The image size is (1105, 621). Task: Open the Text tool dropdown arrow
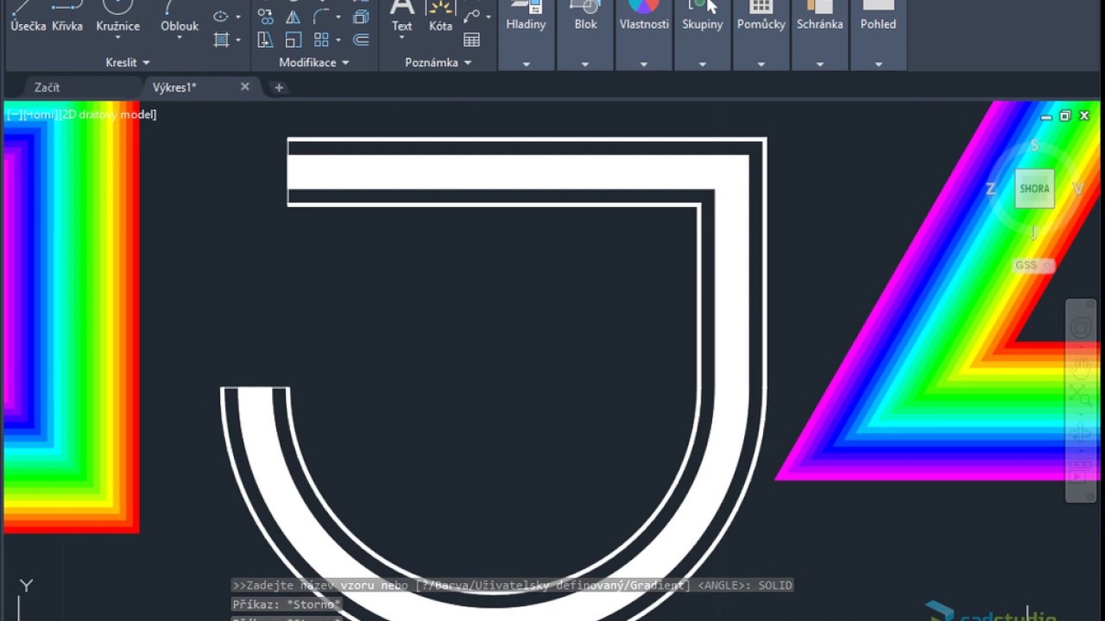tap(402, 38)
